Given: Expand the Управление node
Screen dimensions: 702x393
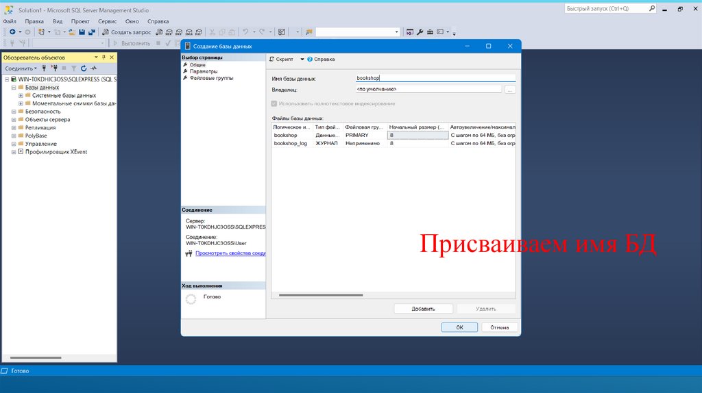Looking at the screenshot, I should 14,144.
